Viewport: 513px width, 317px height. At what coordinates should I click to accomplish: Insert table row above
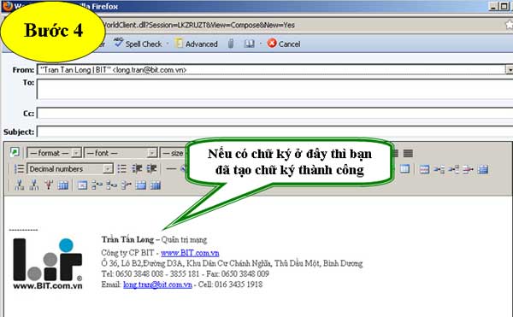click(439, 169)
